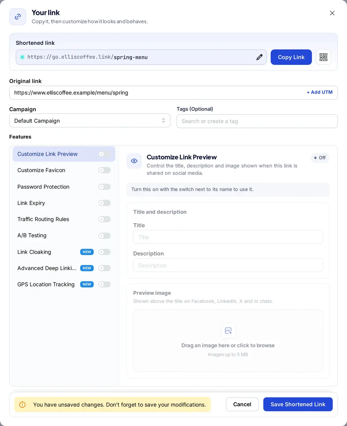Click the Title input field
Image resolution: width=347 pixels, height=426 pixels.
pos(228,237)
